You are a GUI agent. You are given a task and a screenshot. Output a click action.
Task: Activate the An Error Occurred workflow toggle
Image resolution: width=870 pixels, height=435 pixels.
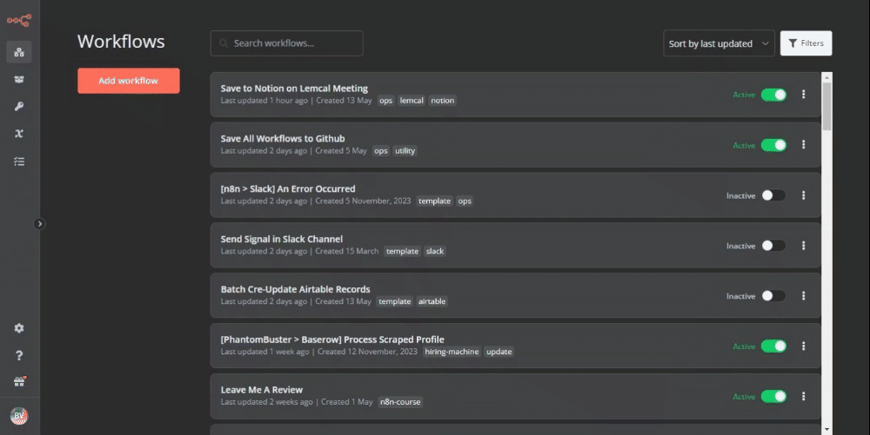[773, 195]
